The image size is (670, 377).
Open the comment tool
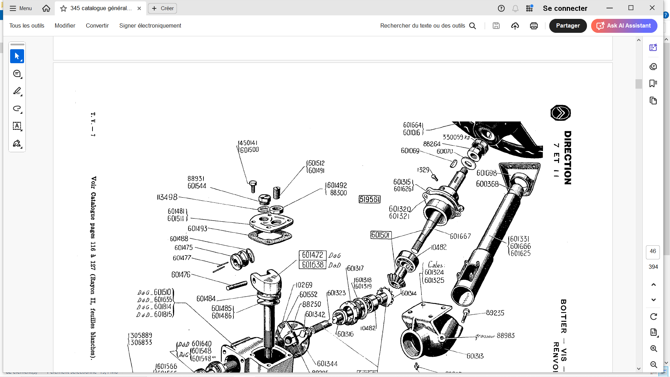[17, 74]
